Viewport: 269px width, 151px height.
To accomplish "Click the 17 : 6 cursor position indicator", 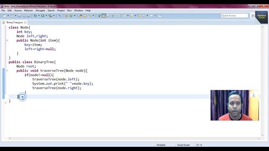I will pos(199,145).
